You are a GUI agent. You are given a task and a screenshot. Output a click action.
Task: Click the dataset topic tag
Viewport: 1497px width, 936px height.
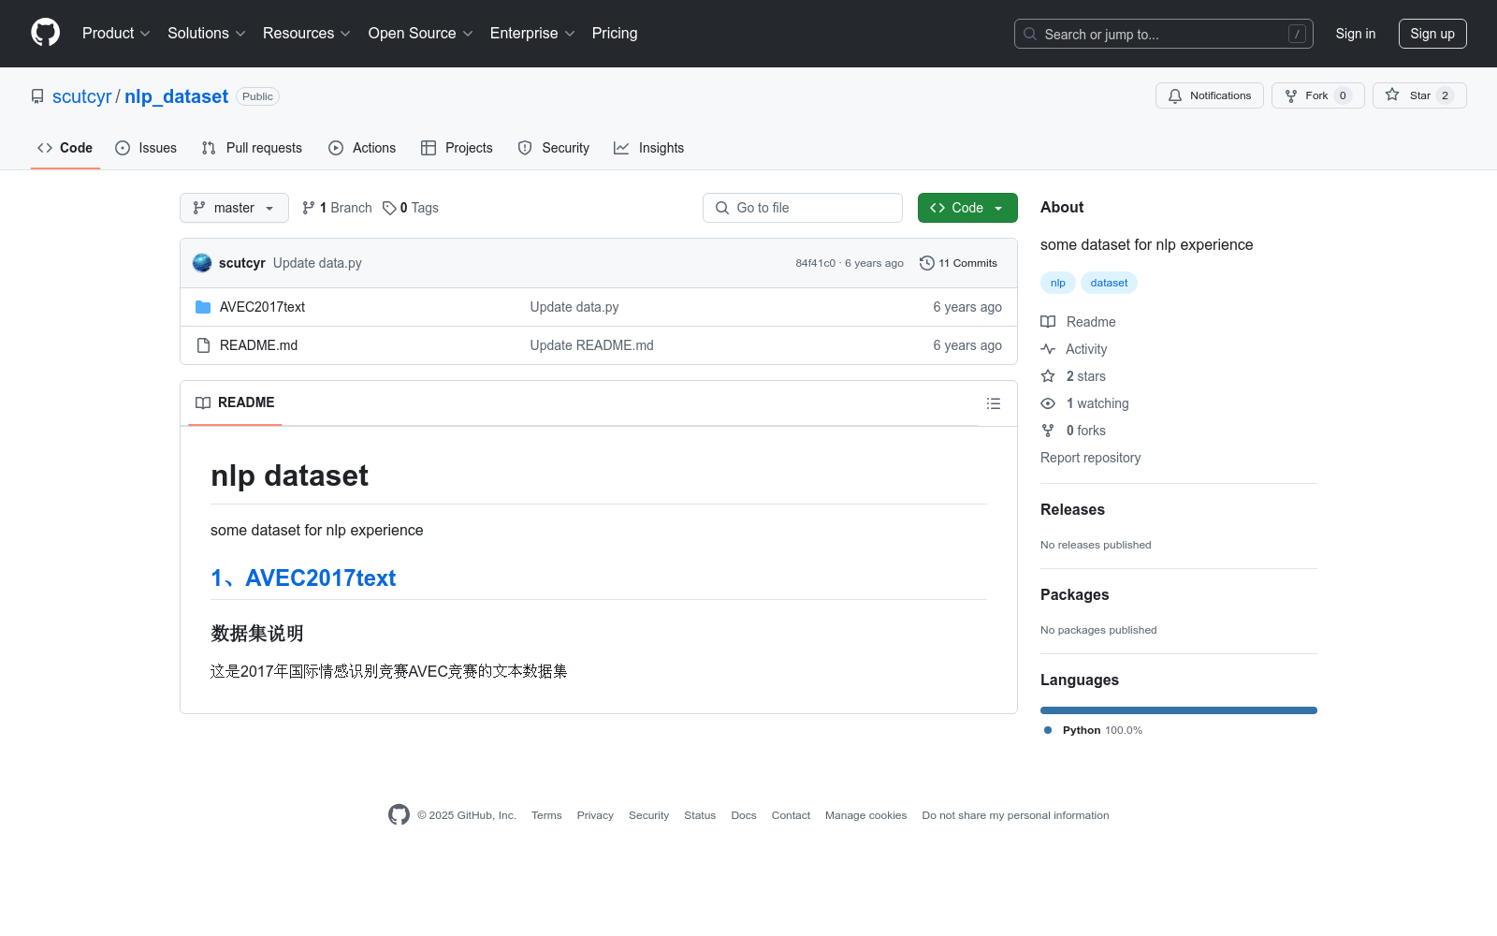[1109, 283]
